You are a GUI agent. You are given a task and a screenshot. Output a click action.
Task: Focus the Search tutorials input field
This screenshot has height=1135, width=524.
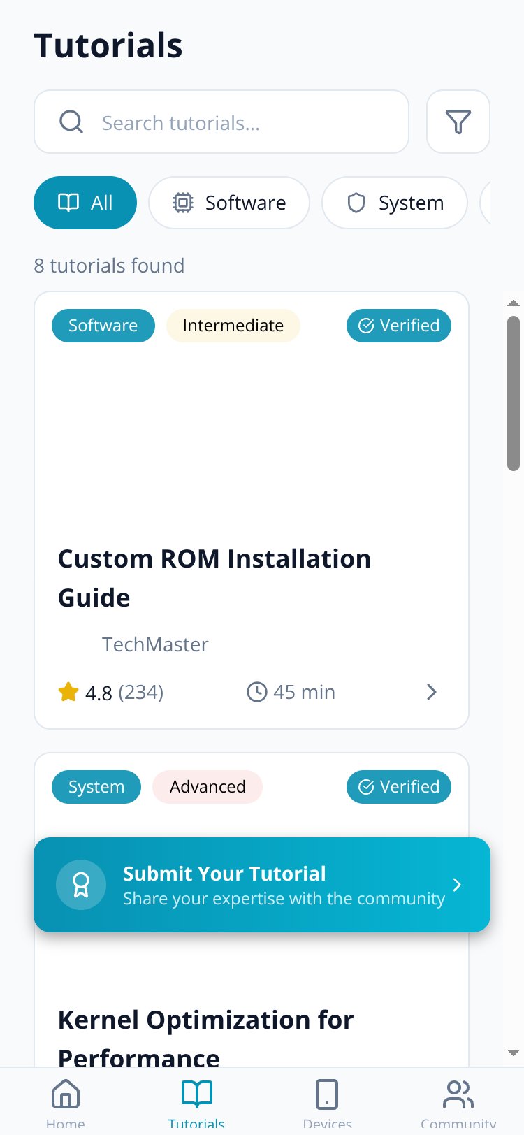pyautogui.click(x=221, y=122)
